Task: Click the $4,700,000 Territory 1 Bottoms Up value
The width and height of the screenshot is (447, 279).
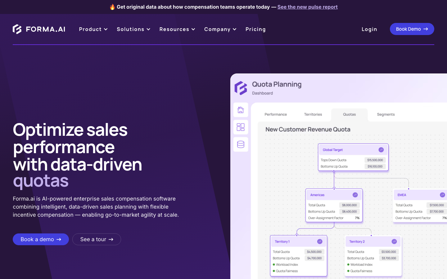Action: tap(314, 258)
